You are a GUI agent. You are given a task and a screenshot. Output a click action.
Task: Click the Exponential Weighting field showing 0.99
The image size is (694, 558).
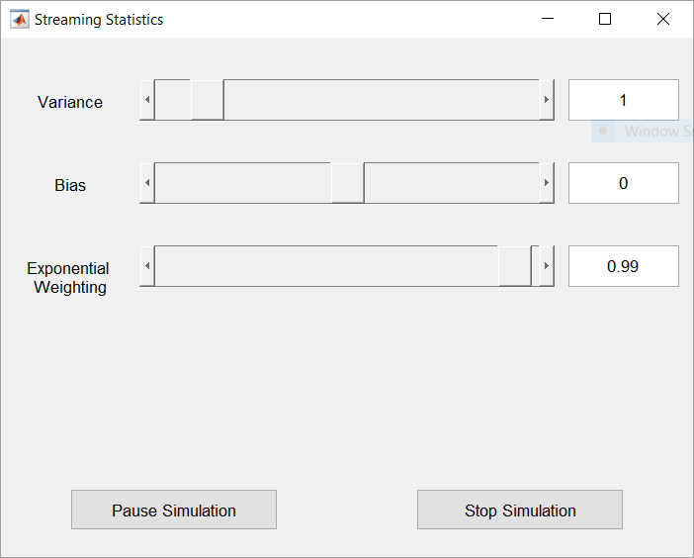click(623, 266)
